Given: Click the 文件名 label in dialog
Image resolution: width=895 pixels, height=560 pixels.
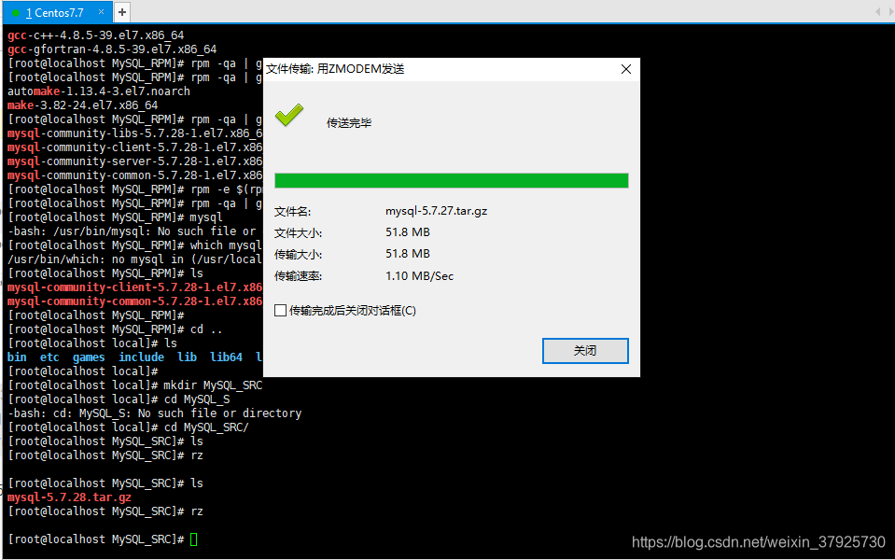Looking at the screenshot, I should [x=292, y=212].
